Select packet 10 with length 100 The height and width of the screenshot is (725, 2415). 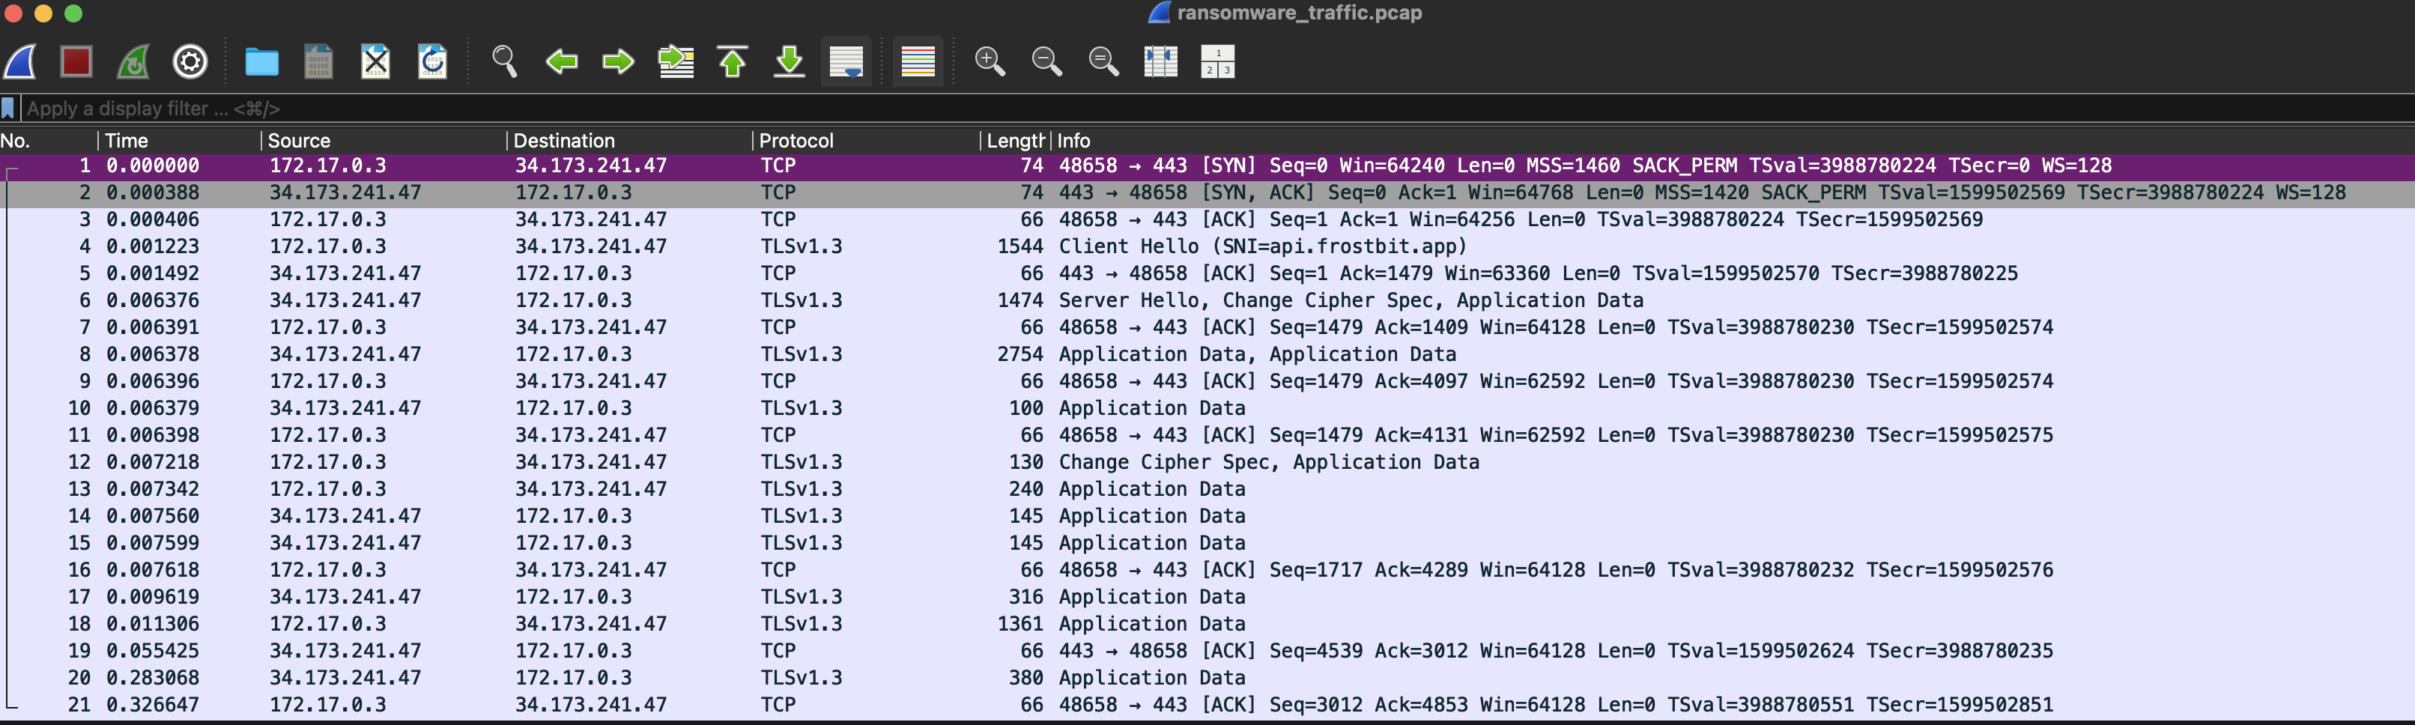1207,409
